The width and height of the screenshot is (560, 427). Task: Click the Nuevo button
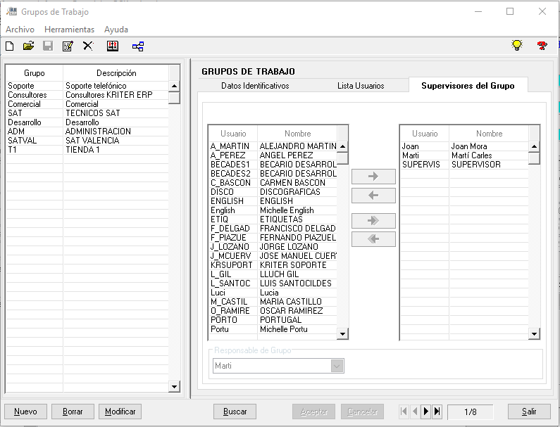pyautogui.click(x=25, y=412)
